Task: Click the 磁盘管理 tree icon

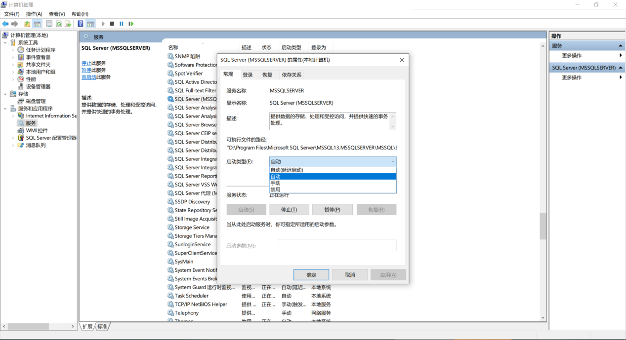Action: pyautogui.click(x=21, y=101)
